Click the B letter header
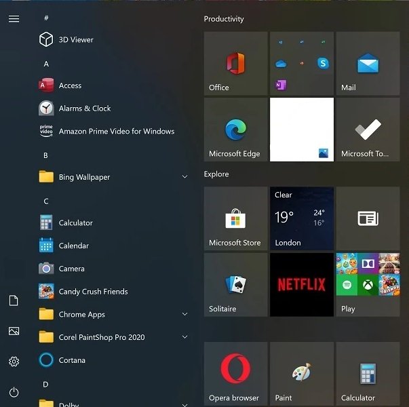Viewport: 409px width, 407px height. tap(45, 155)
